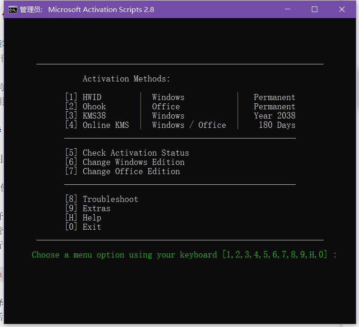Select the Ohook Office activation entry
Screen dimensions: 359x327
(94, 107)
